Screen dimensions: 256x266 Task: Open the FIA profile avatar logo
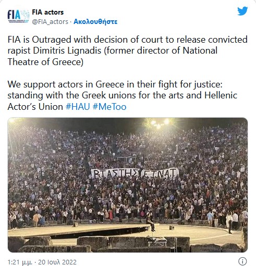[x=18, y=16]
